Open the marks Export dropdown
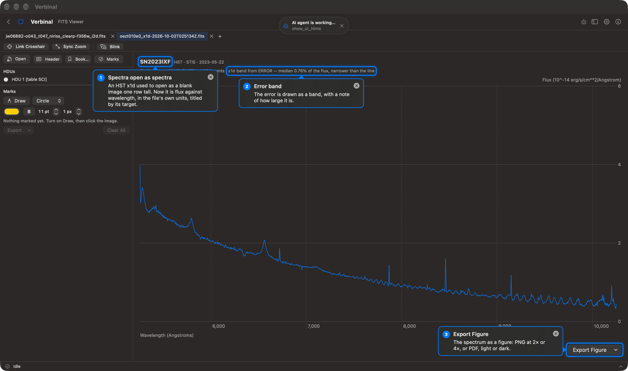This screenshot has width=628, height=371. [18, 130]
